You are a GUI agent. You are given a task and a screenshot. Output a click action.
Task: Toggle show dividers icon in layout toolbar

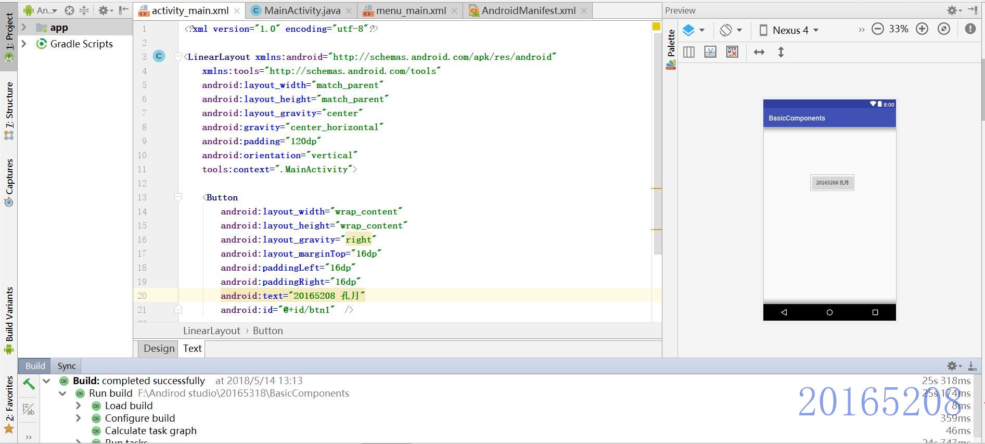point(689,52)
